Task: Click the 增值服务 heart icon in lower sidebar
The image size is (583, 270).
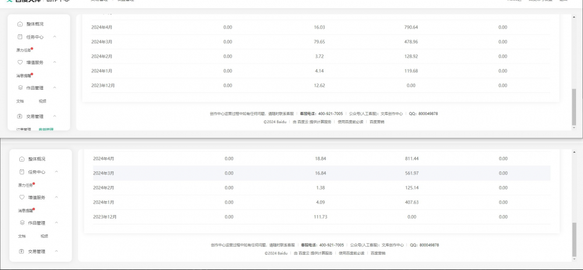Action: 22,198
